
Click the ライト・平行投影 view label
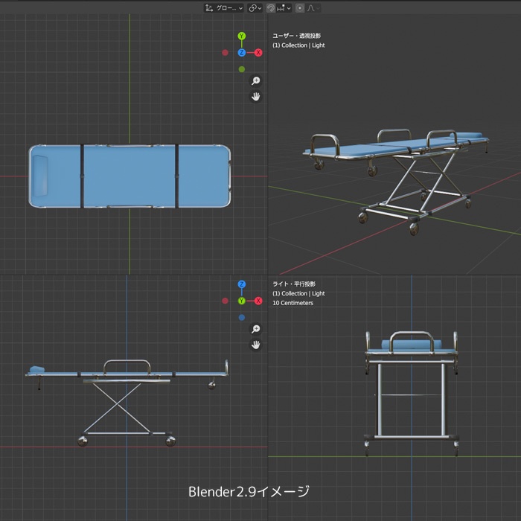(x=294, y=284)
